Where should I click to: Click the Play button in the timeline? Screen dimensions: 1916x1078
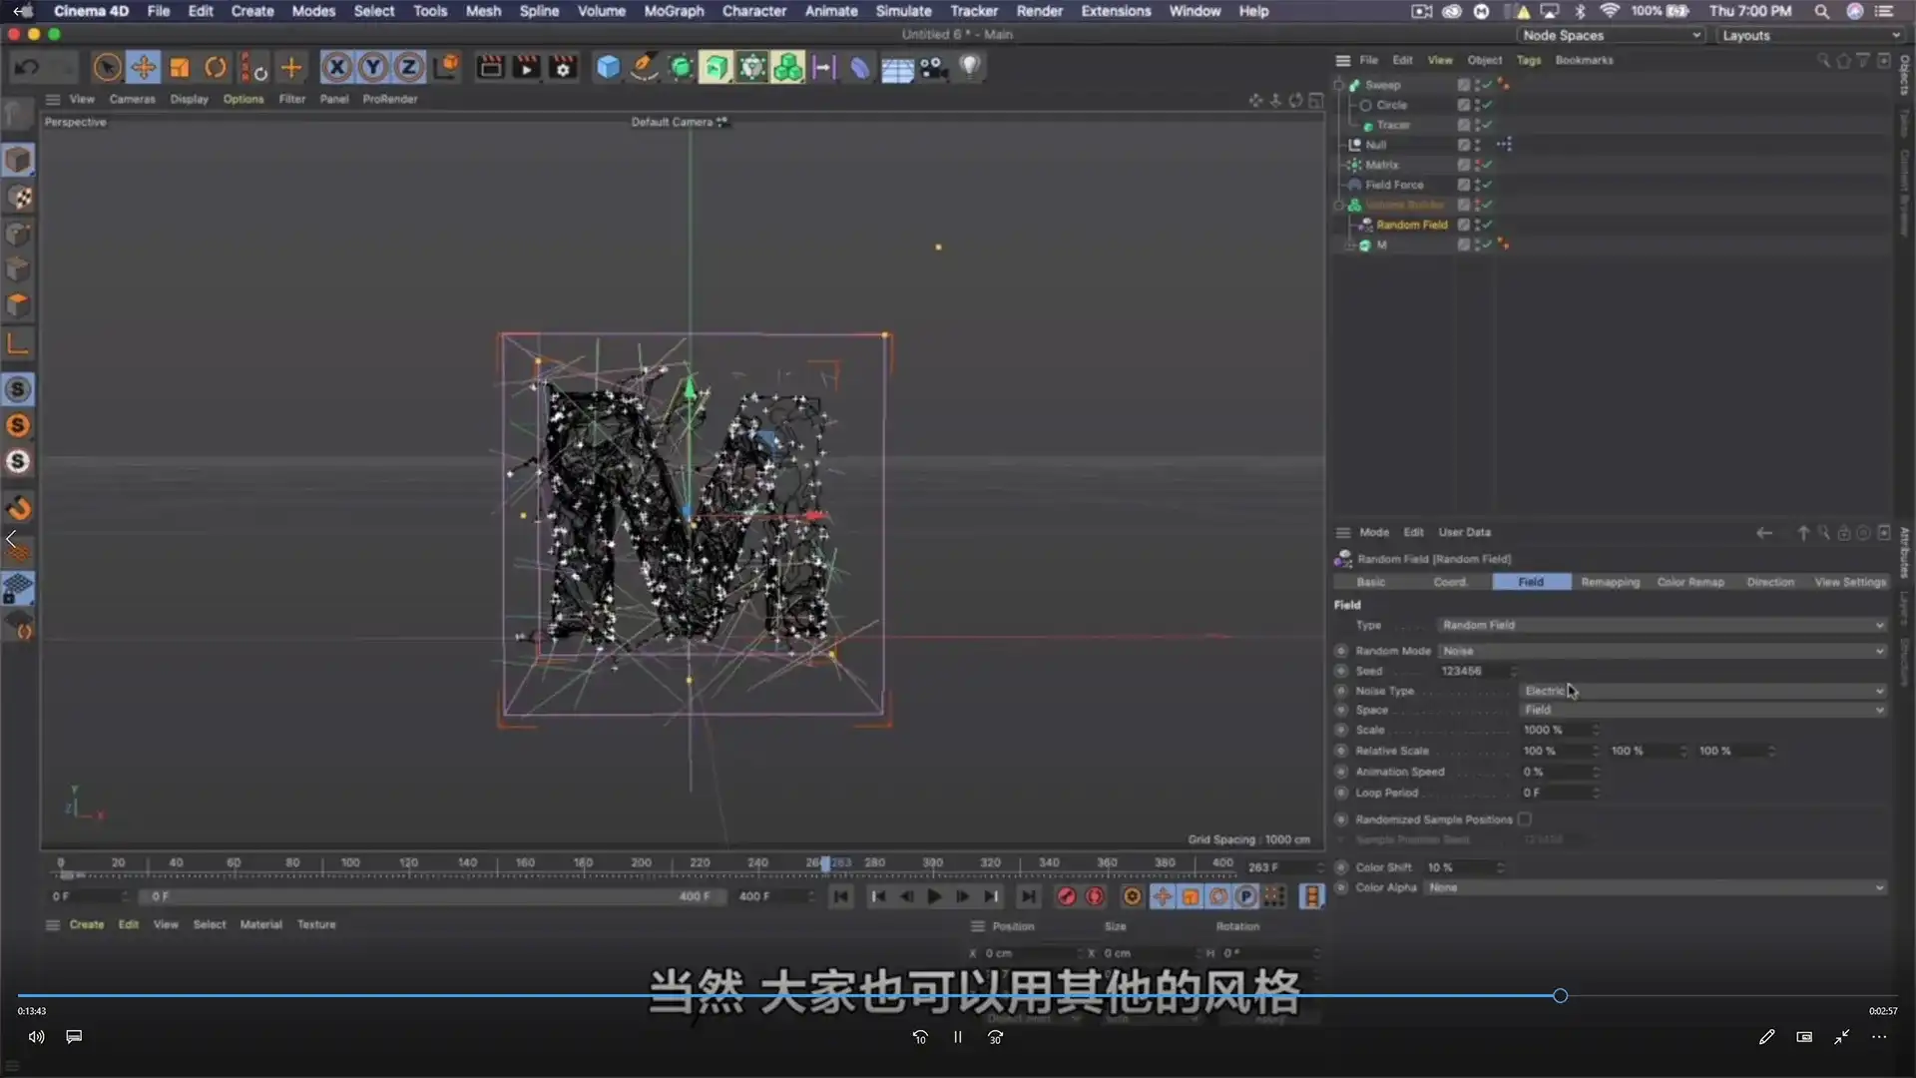(x=934, y=896)
